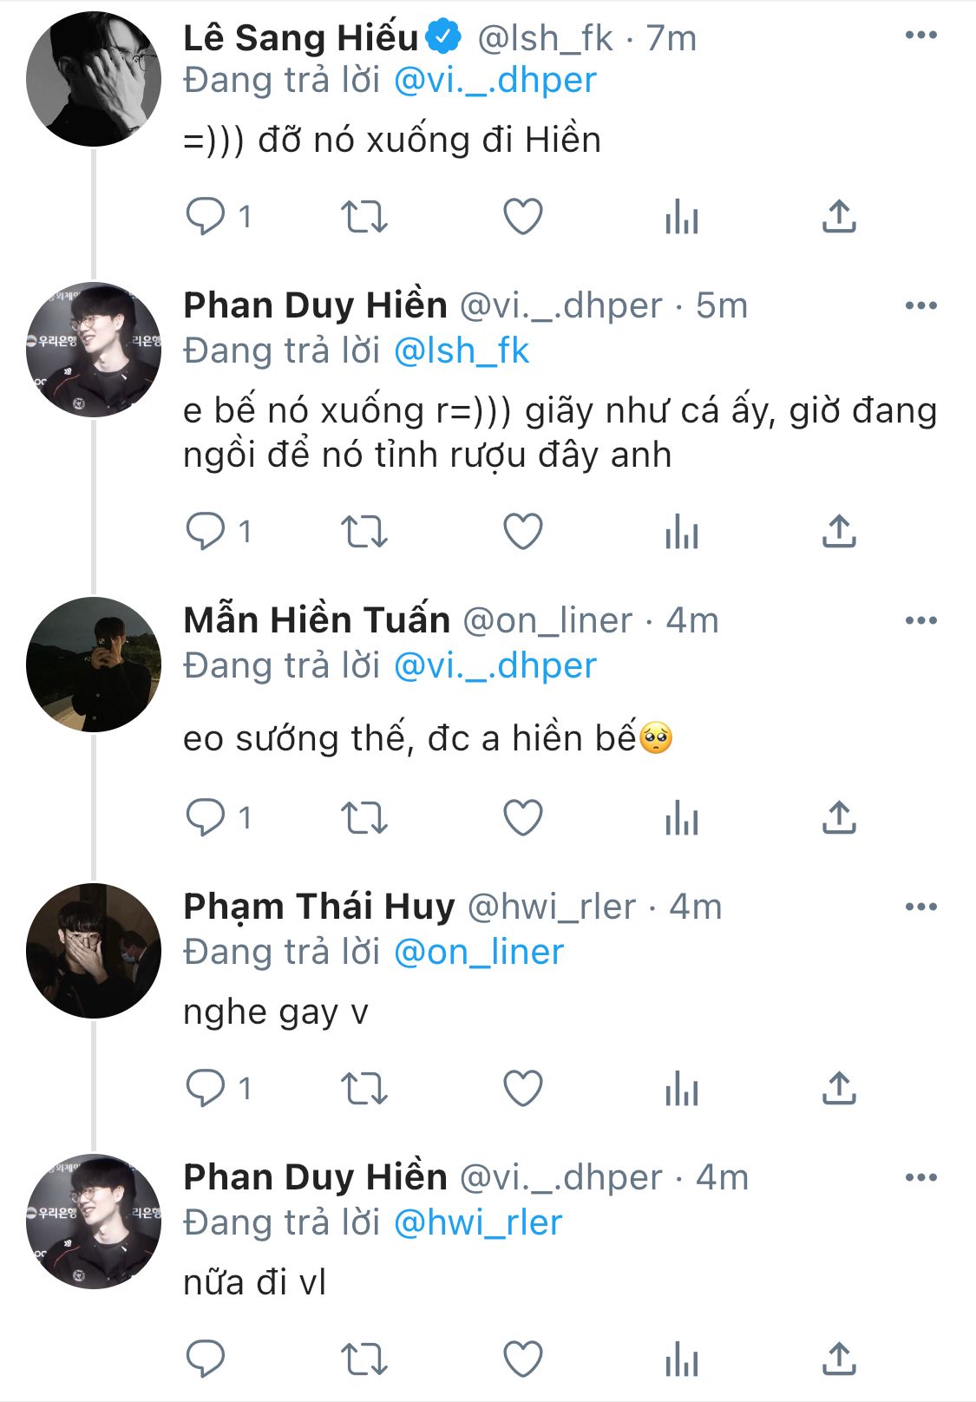Retweet Lê Sang Hiếu's tweet
This screenshot has width=976, height=1402.
pyautogui.click(x=364, y=216)
